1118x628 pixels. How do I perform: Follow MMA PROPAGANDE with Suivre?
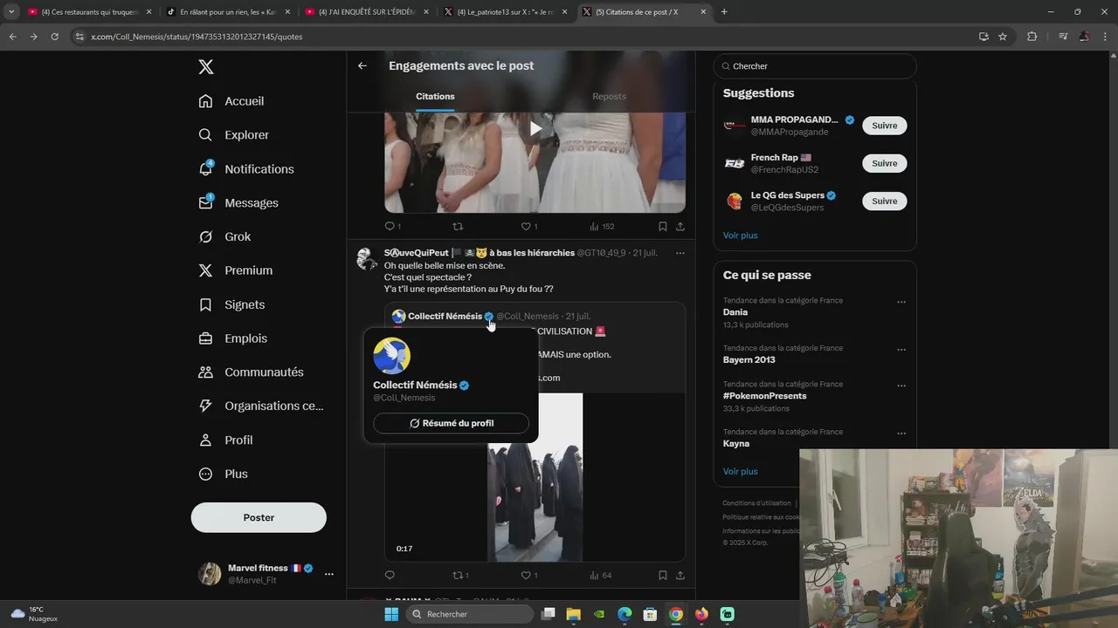tap(884, 126)
